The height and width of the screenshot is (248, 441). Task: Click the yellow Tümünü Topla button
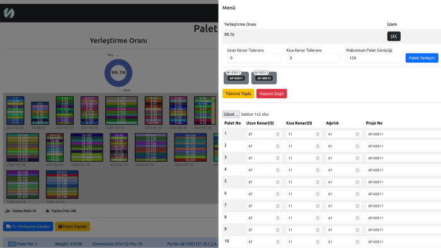(238, 94)
